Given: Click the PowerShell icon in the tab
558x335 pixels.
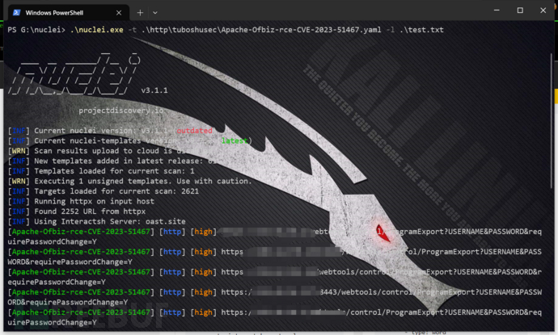Looking at the screenshot, I should point(16,13).
